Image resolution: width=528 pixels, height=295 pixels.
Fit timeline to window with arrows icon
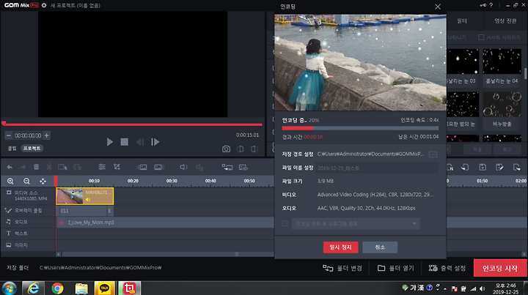click(x=43, y=181)
